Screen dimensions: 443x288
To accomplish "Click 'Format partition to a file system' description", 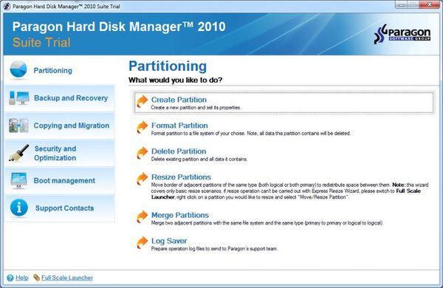I will (x=251, y=133).
